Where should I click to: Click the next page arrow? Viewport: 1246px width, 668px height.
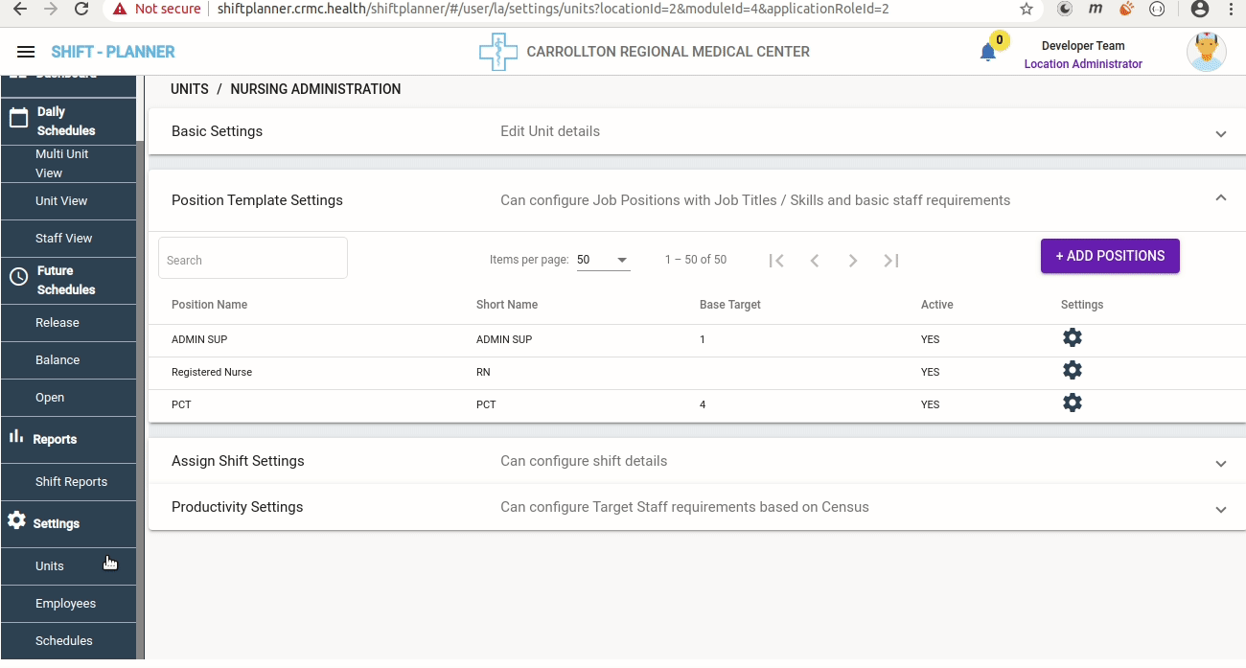852,261
